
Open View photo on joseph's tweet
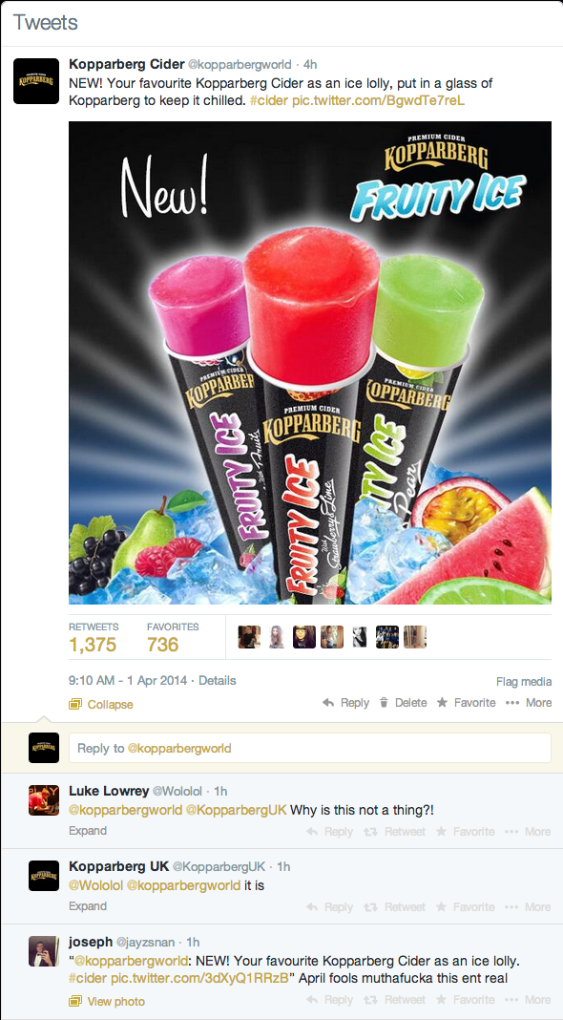pos(107,1001)
